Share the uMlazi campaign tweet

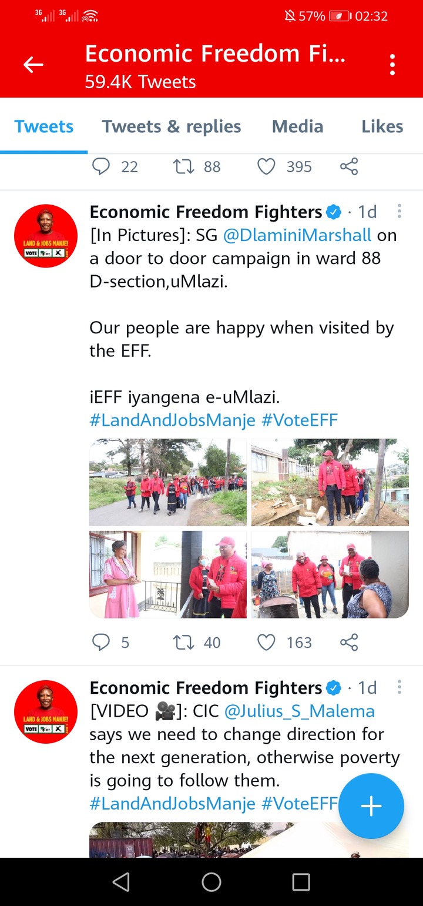pyautogui.click(x=349, y=642)
